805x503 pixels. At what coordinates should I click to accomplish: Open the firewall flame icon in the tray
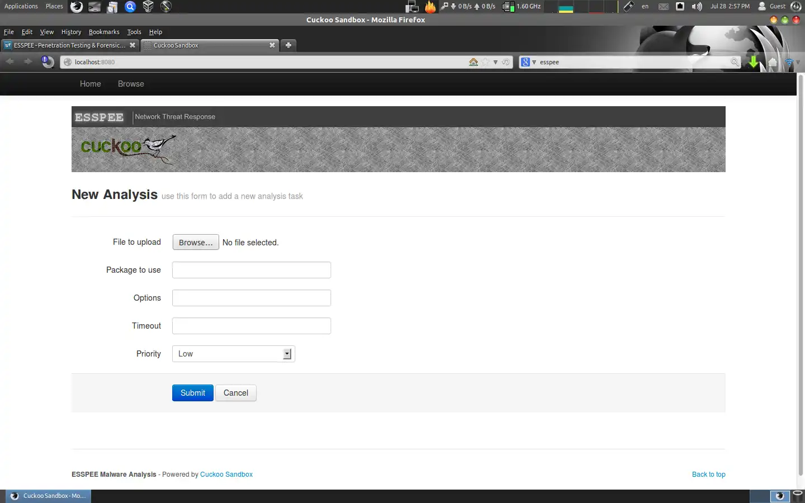pyautogui.click(x=430, y=7)
